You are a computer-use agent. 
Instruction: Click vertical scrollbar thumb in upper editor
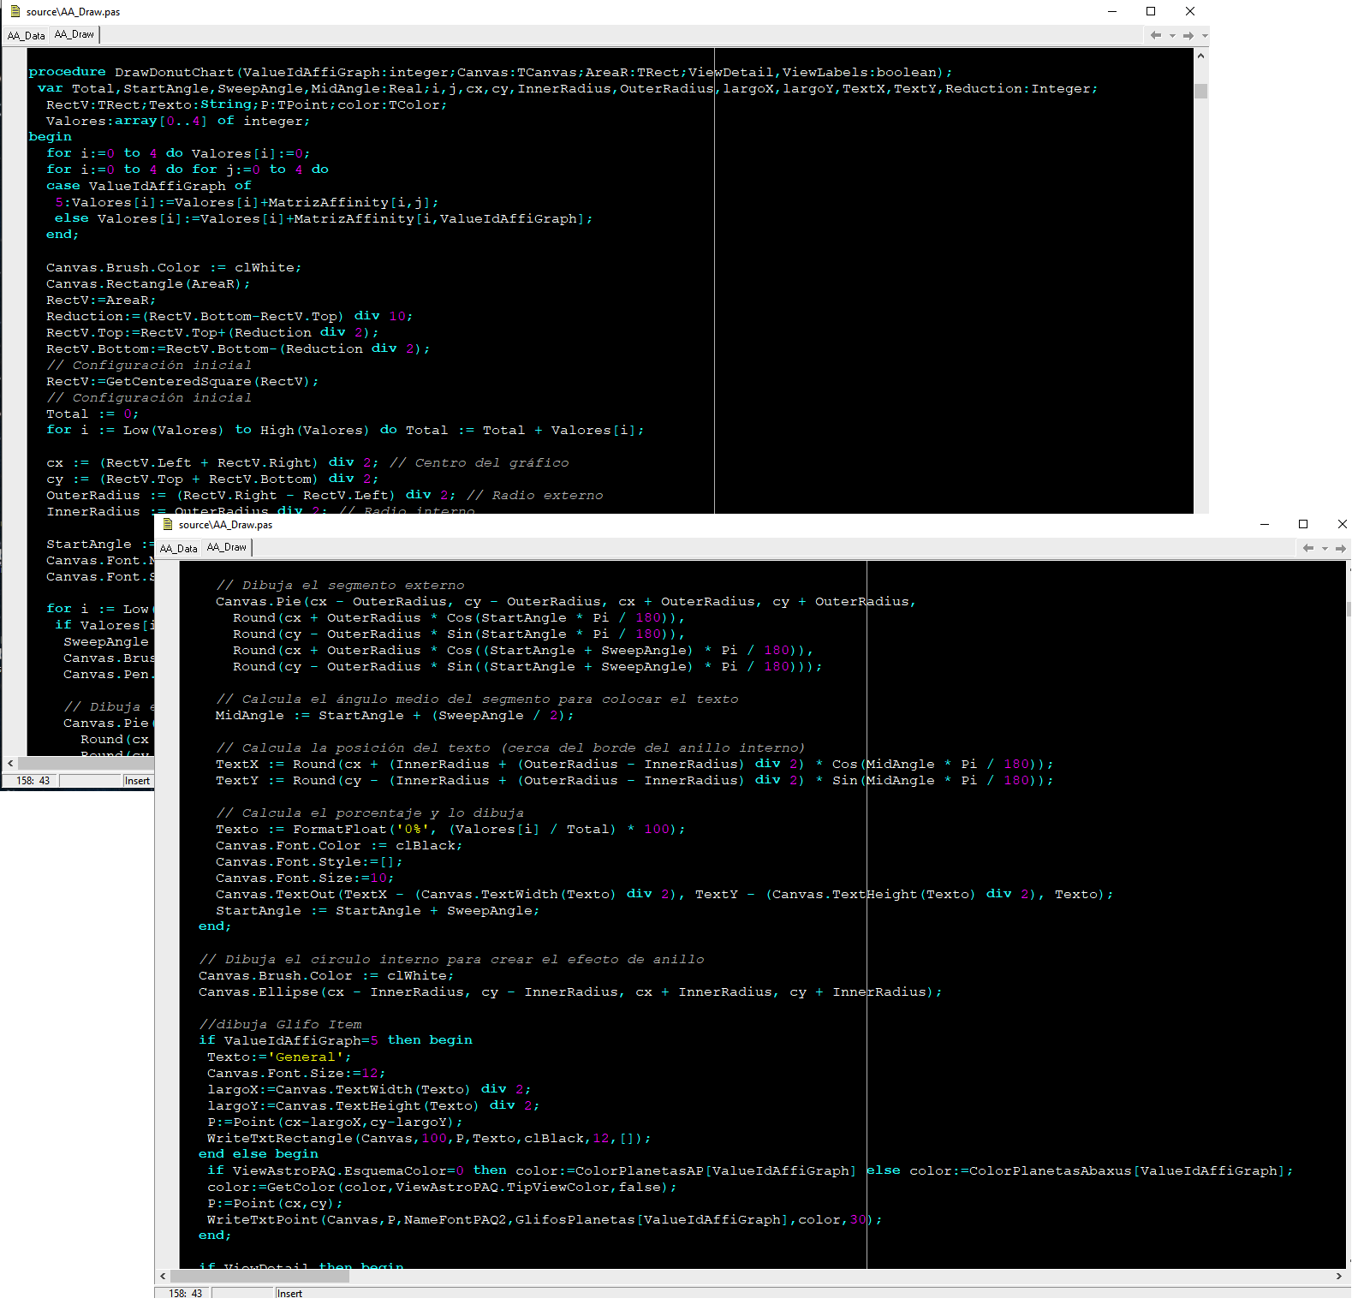click(1200, 91)
